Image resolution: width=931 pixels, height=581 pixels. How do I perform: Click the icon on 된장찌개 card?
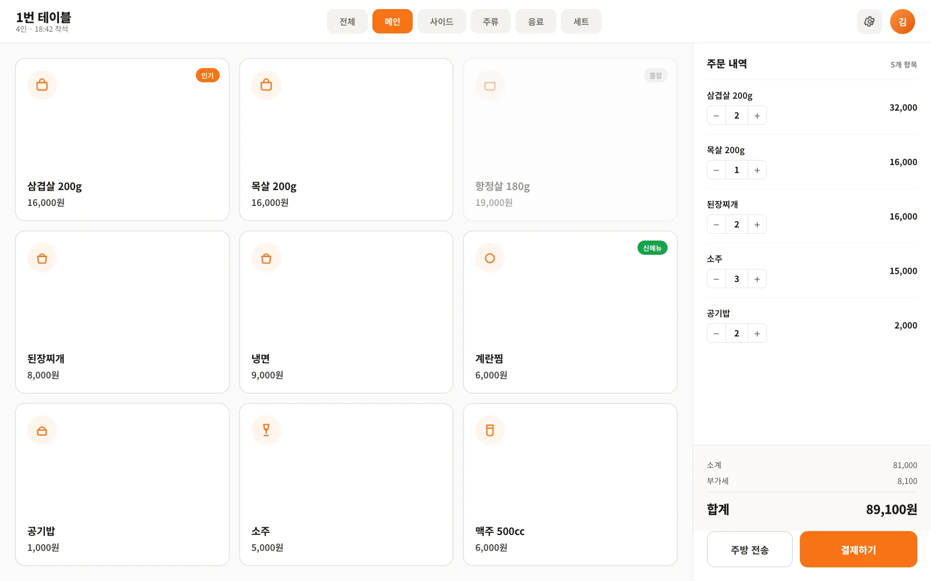(42, 258)
